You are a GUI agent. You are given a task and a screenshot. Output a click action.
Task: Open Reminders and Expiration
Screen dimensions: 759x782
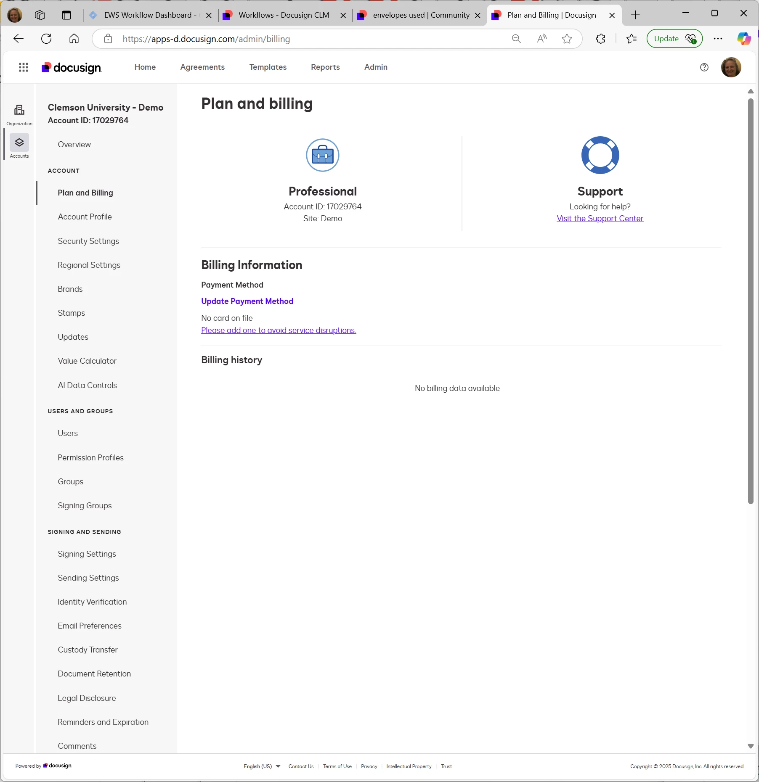click(x=103, y=722)
